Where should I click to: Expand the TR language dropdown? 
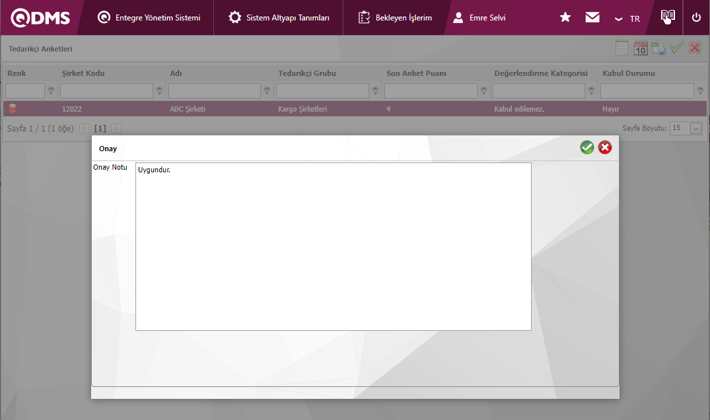point(627,18)
